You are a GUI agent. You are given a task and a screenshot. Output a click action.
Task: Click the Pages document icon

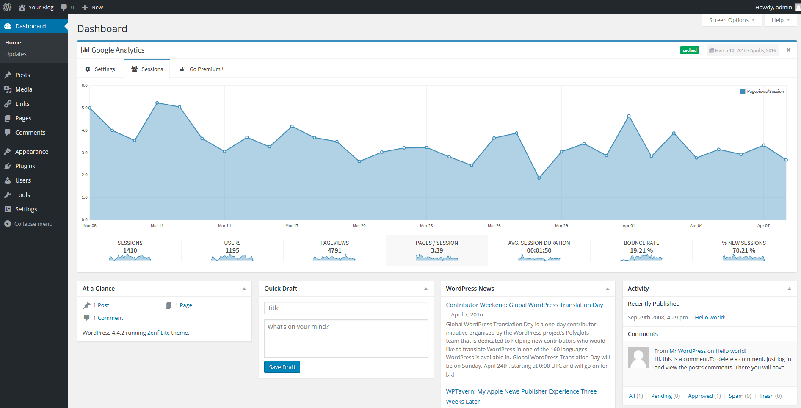8,118
